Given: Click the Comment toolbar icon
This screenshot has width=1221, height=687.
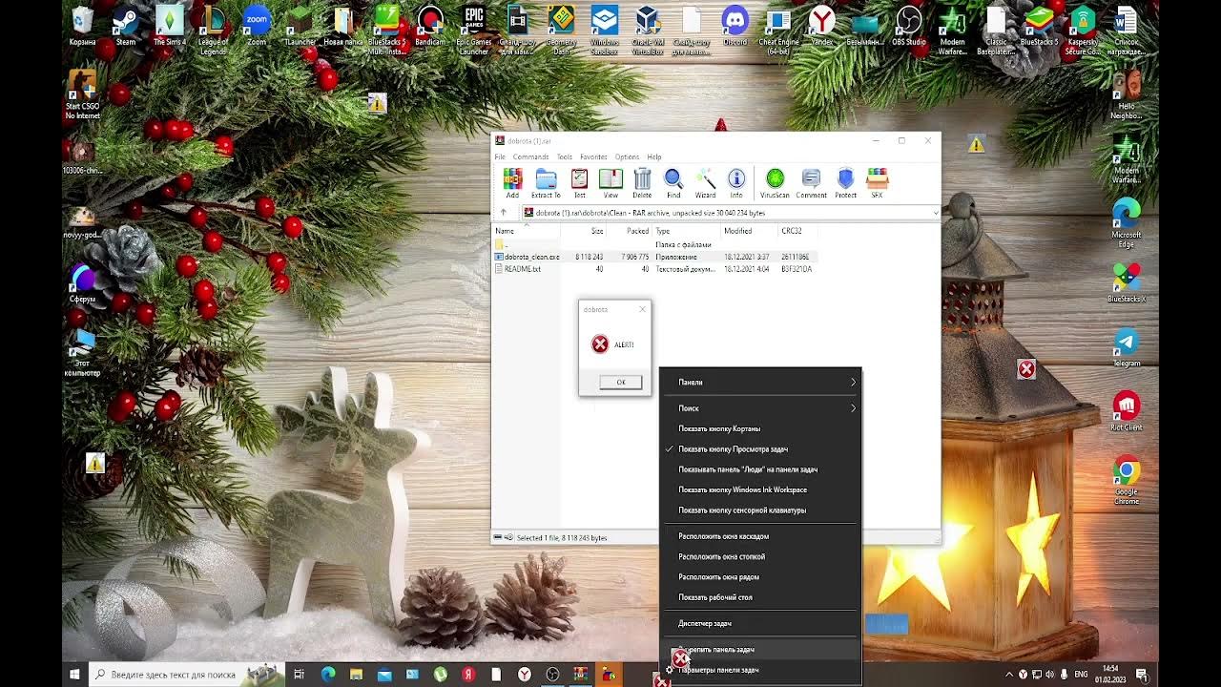Looking at the screenshot, I should (811, 183).
